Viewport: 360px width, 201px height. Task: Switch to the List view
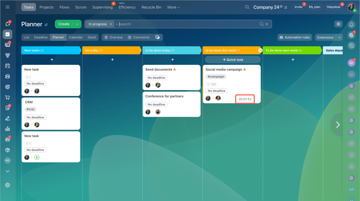26,37
